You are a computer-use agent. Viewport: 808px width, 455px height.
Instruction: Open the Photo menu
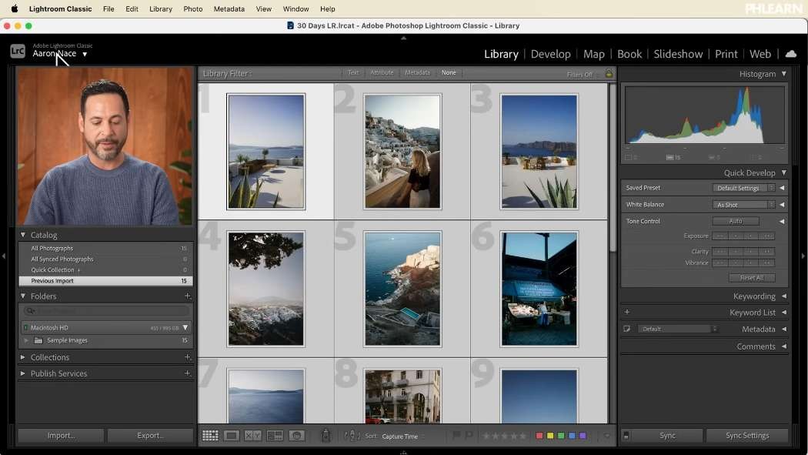[x=192, y=8]
